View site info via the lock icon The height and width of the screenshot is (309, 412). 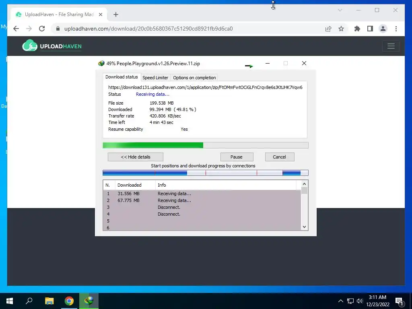[x=58, y=29]
